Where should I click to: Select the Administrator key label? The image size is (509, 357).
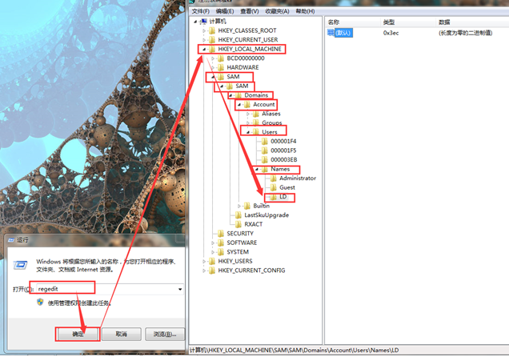pyautogui.click(x=298, y=178)
